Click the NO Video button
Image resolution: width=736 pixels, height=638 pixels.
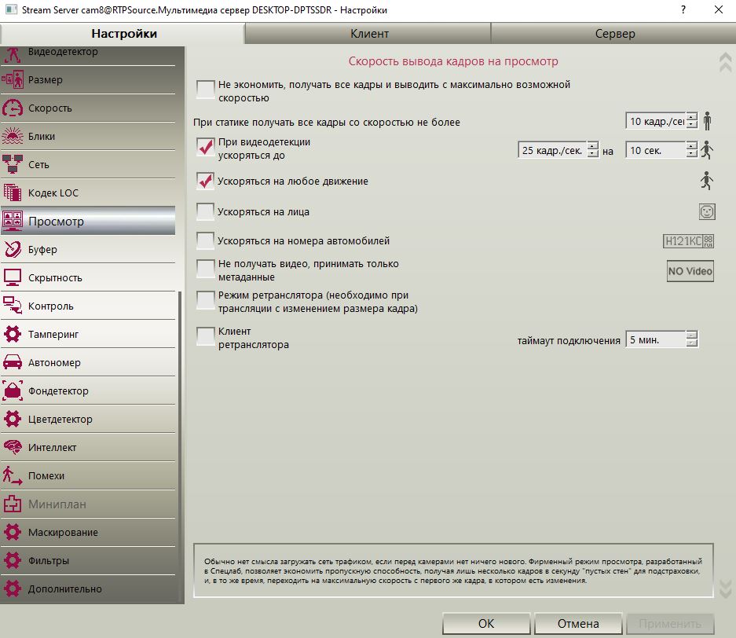690,271
